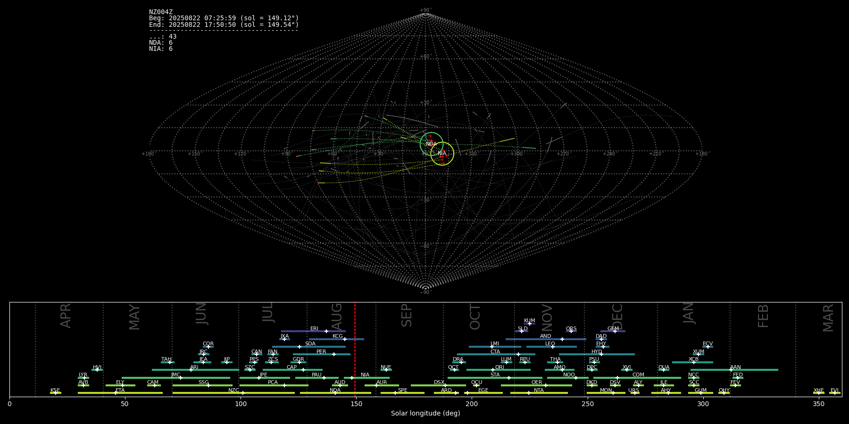Image resolution: width=849 pixels, height=424 pixels.
Task: Click the NDA label in bottom timeline row
Action: pyautogui.click(x=335, y=391)
